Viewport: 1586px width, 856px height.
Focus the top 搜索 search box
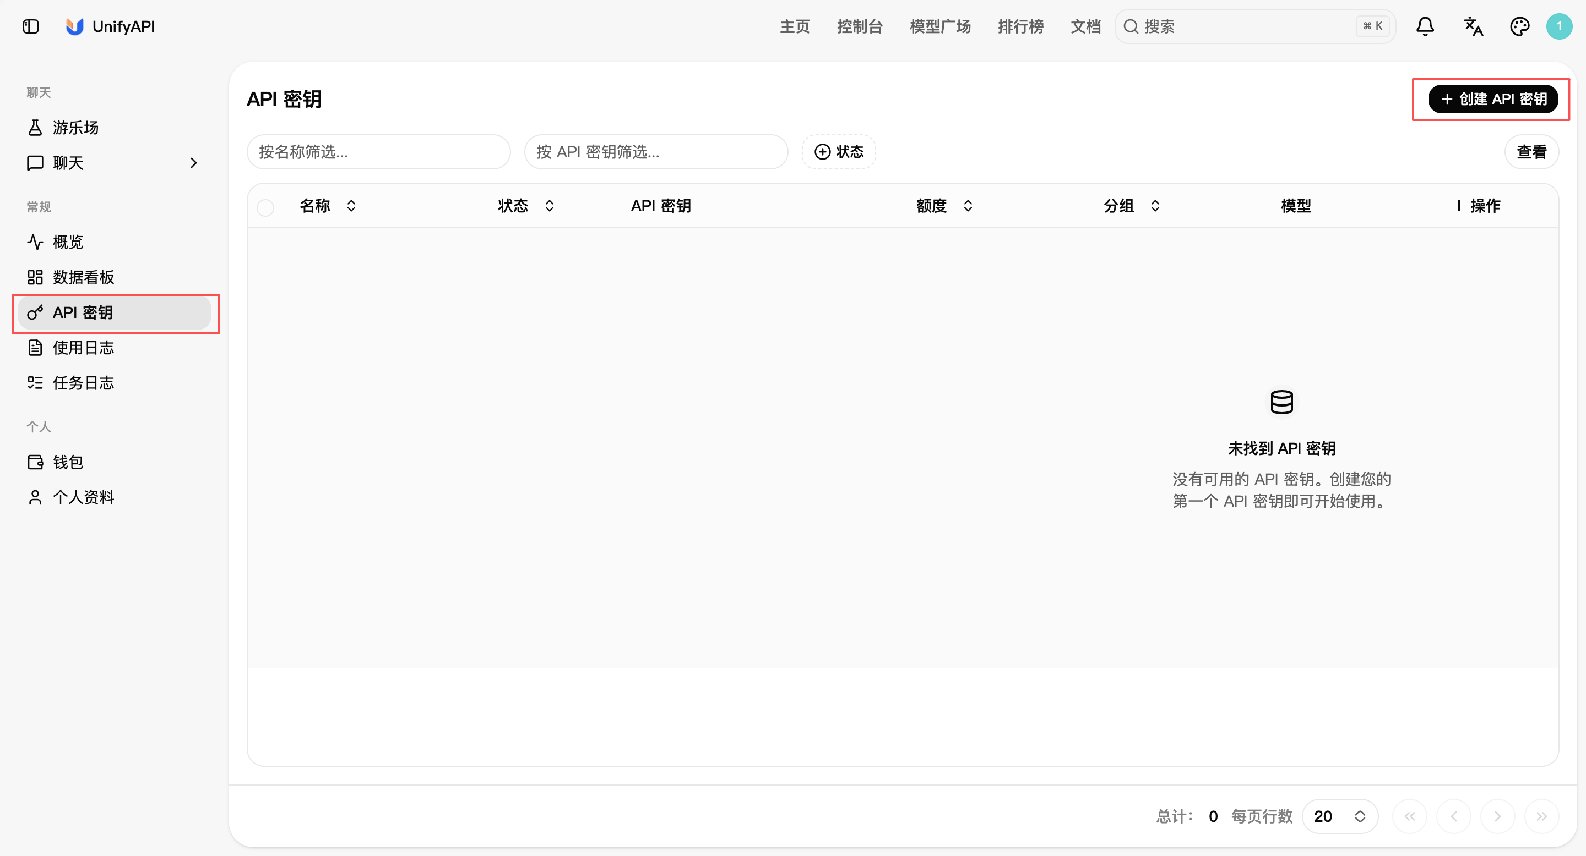1255,26
